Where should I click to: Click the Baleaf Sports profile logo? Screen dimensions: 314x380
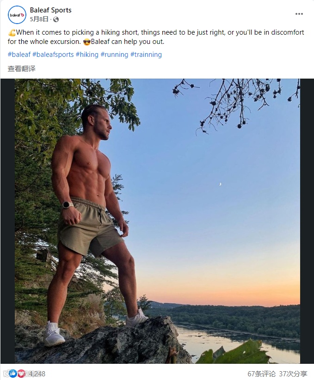point(17,15)
